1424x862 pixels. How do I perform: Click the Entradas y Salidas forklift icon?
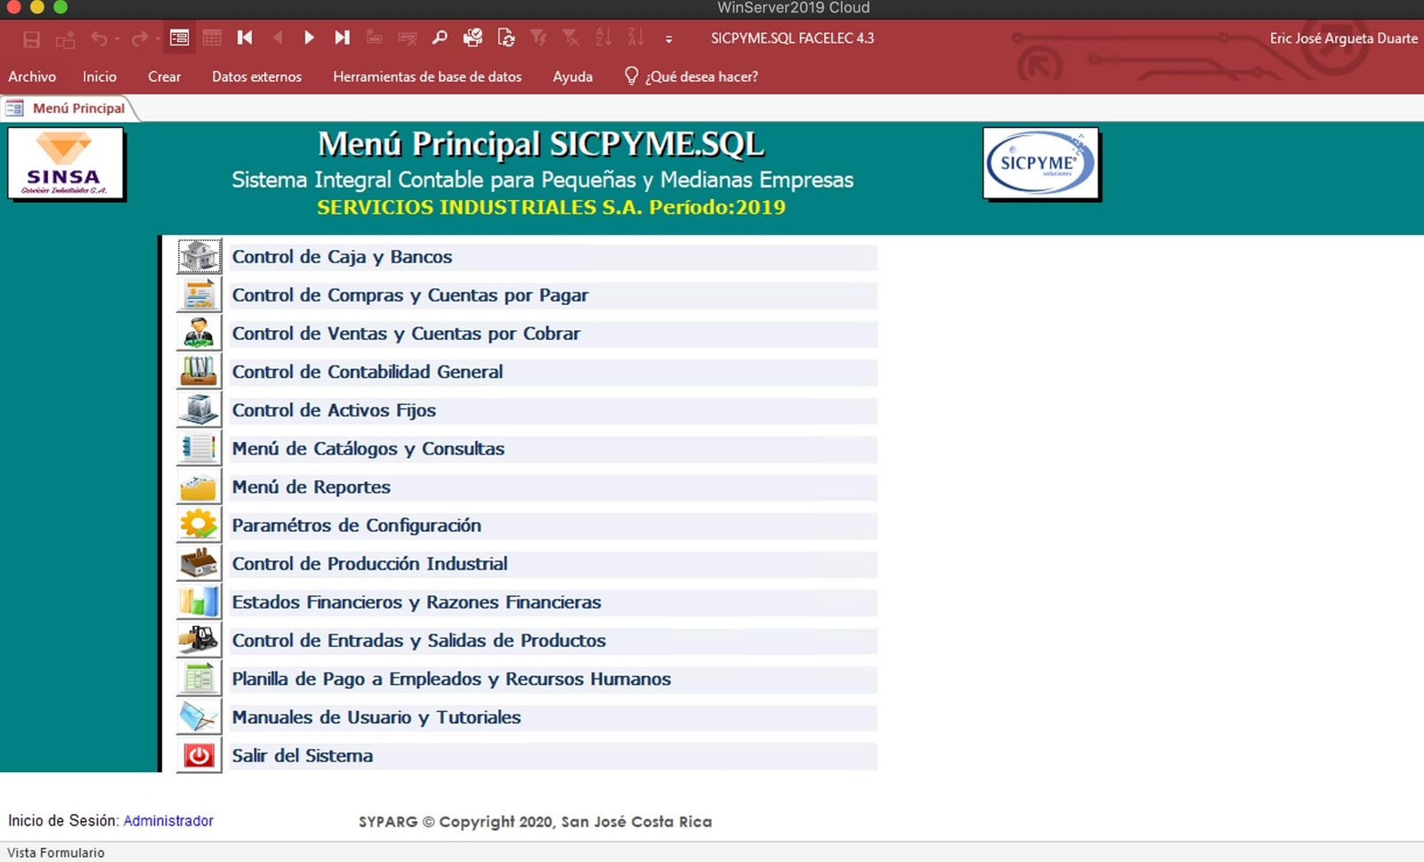pos(198,640)
